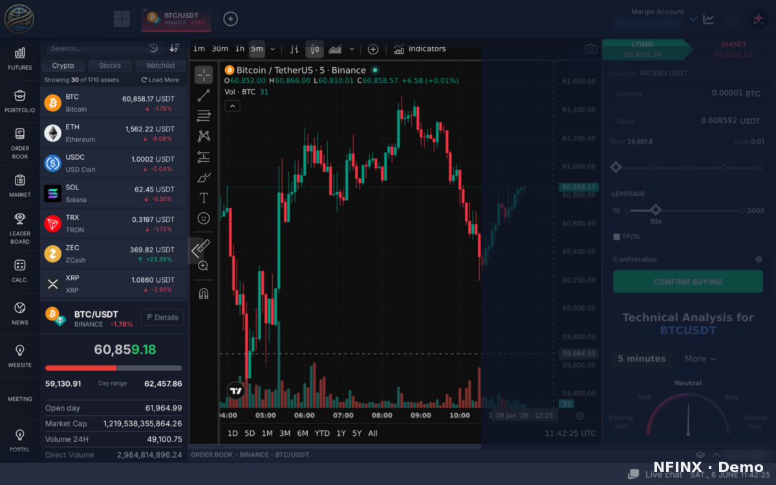The width and height of the screenshot is (776, 485).
Task: Select the trend line drawing tool
Action: tap(204, 96)
